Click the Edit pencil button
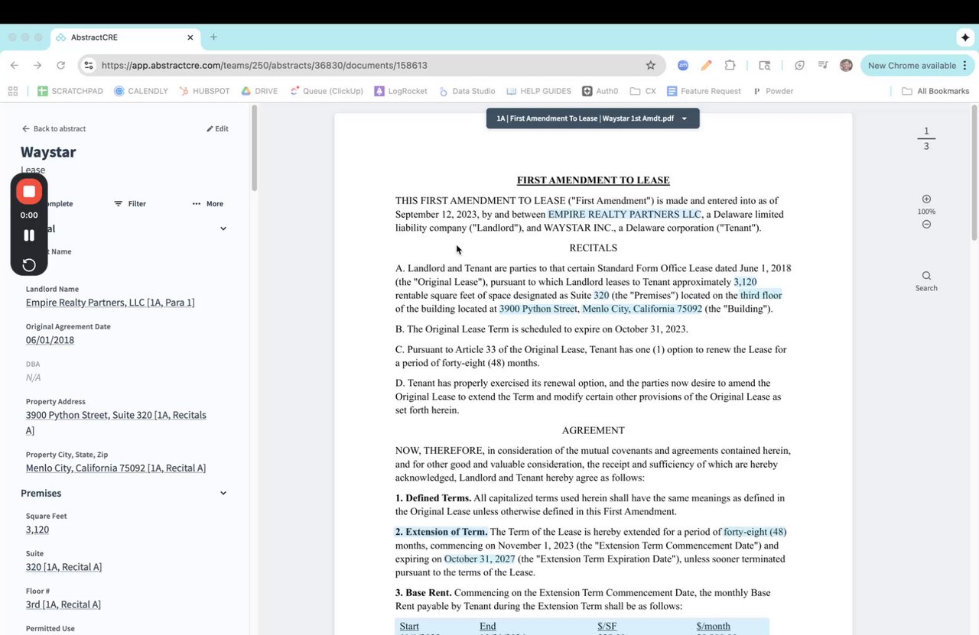 [x=218, y=128]
